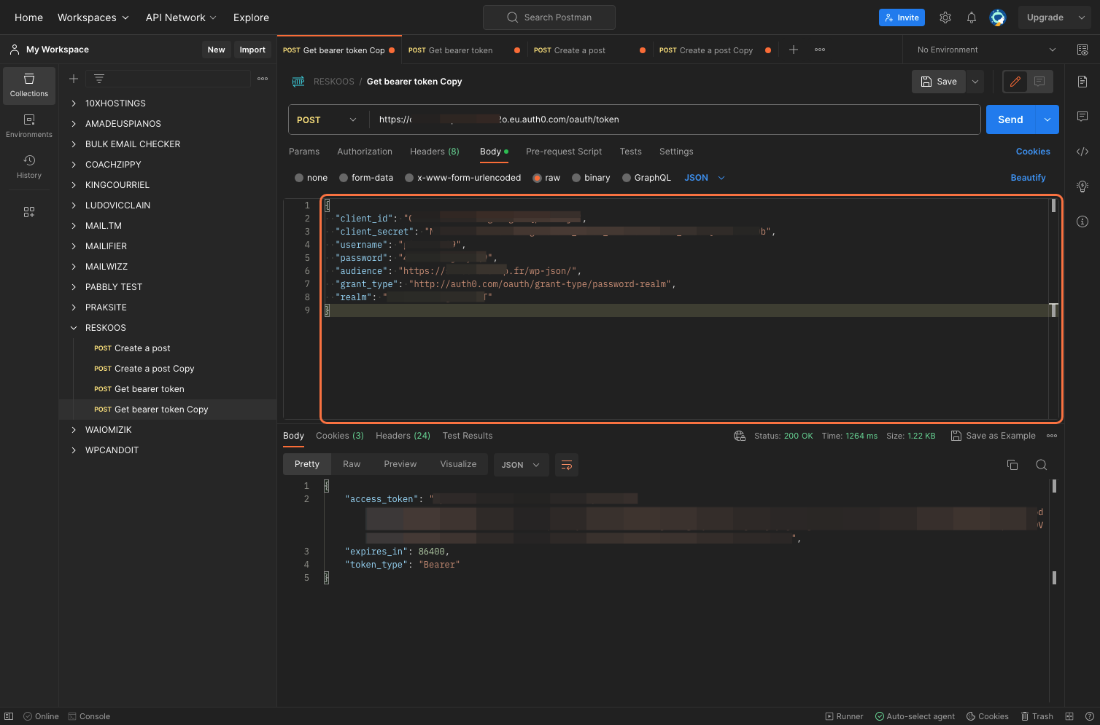Screen dimensions: 1100x725
Task: Click the create new collection plus icon
Action: coord(74,79)
